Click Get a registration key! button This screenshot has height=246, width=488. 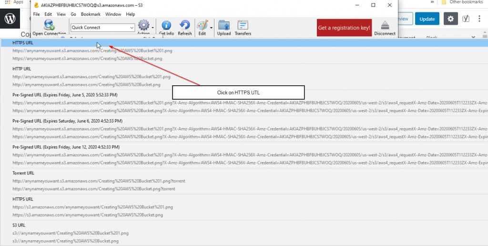tap(344, 28)
